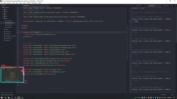Click the slick-theme.css link line

click(x=49, y=54)
